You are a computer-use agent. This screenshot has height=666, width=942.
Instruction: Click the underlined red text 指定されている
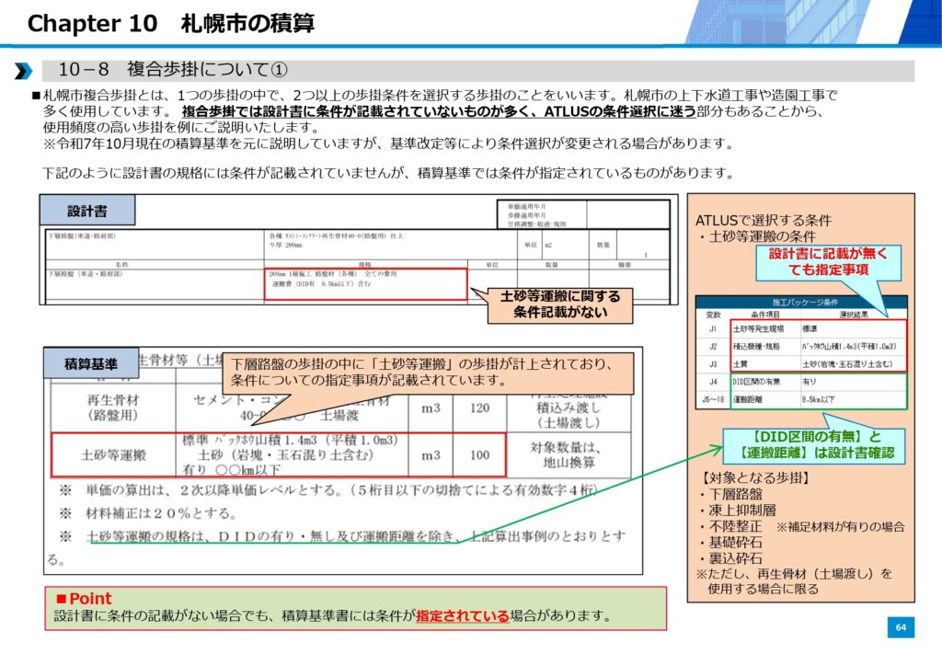coord(462,615)
